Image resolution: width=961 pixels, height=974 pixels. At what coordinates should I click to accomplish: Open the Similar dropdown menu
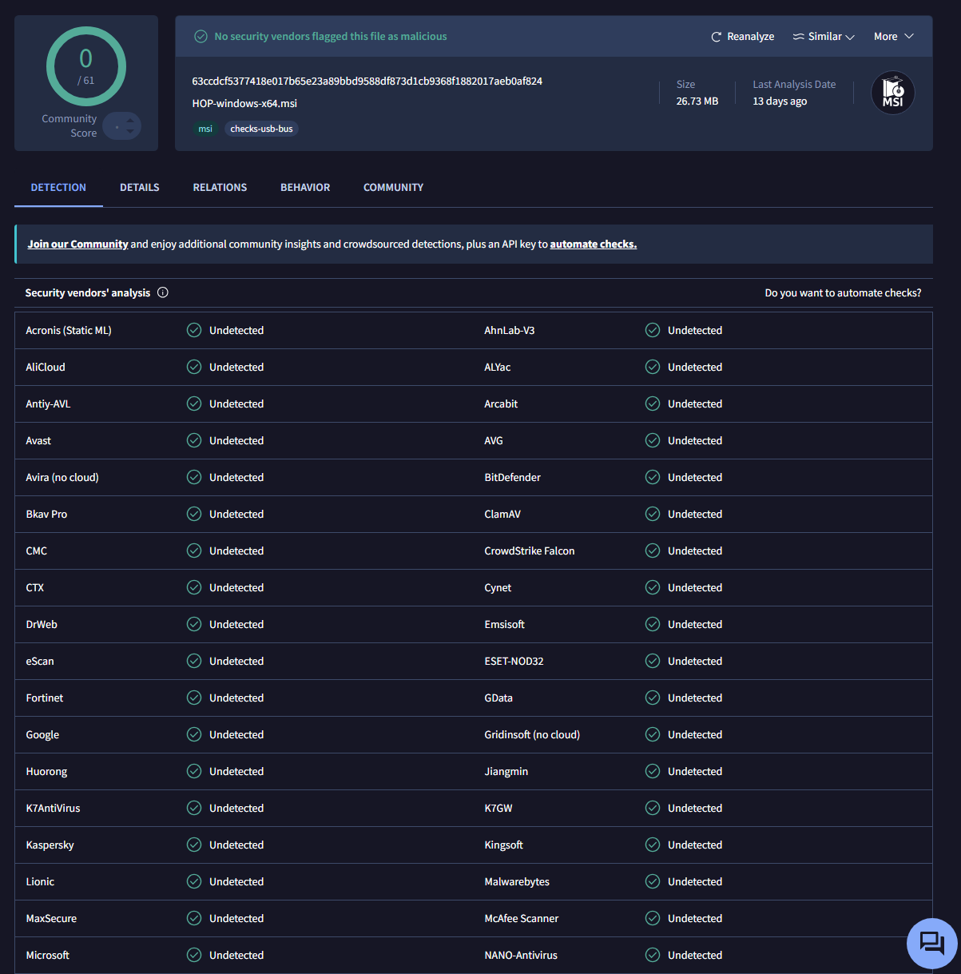click(x=824, y=37)
